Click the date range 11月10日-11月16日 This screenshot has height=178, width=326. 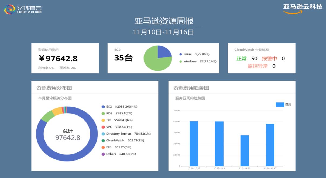pyautogui.click(x=163, y=32)
